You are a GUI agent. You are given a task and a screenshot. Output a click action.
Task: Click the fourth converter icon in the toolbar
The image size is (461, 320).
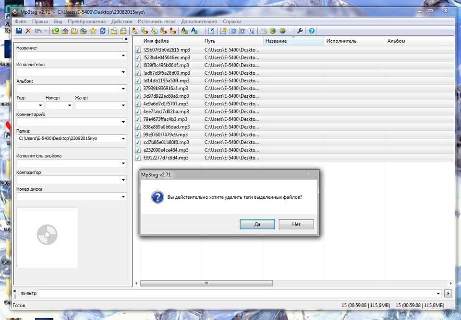pyautogui.click(x=163, y=31)
